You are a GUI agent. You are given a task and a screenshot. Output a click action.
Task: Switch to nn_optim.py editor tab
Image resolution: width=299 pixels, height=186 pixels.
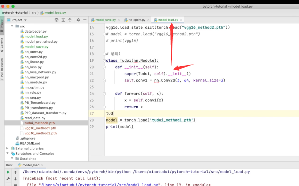click(x=137, y=20)
